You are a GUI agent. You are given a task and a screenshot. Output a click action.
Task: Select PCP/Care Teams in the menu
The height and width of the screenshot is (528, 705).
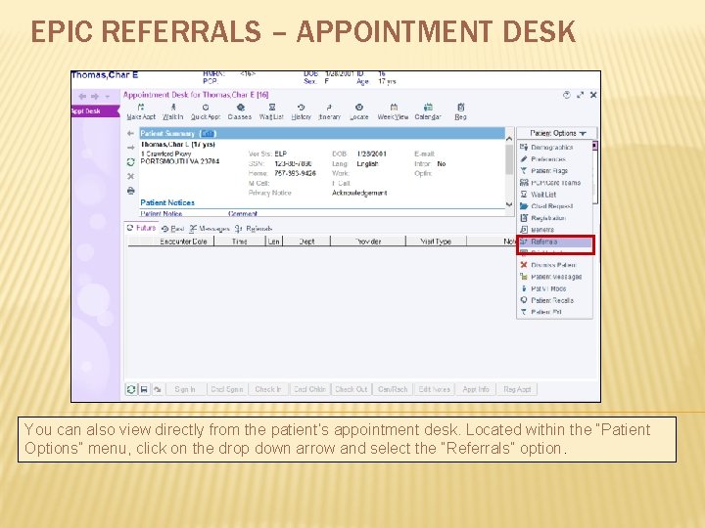(x=555, y=183)
